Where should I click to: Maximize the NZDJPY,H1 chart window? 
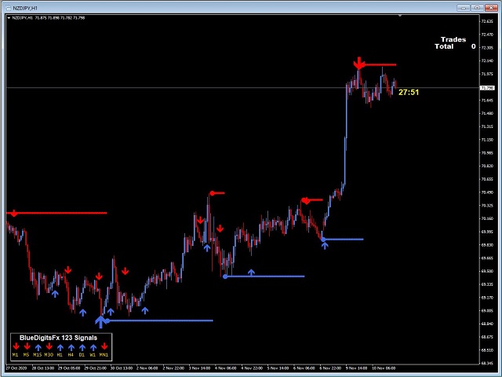click(x=477, y=8)
